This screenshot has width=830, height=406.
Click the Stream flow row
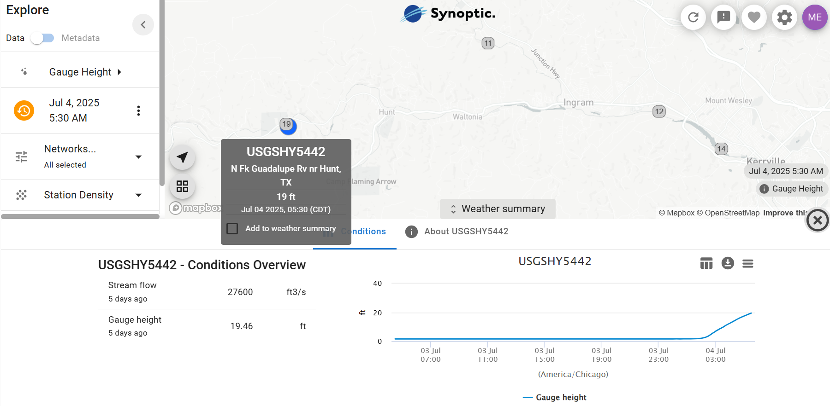[x=207, y=292]
